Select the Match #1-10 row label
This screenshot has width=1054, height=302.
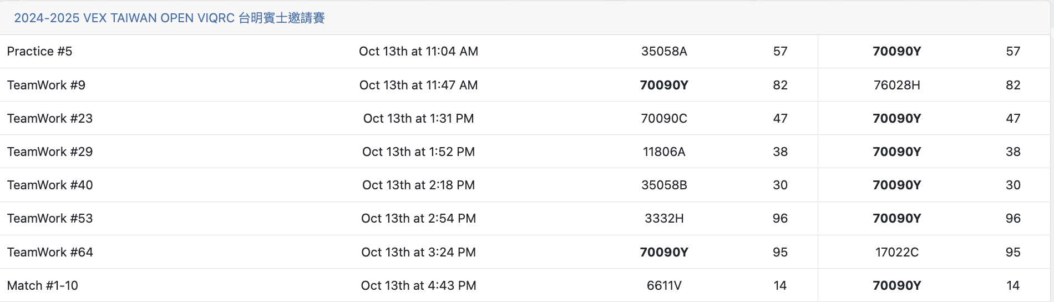click(x=42, y=285)
